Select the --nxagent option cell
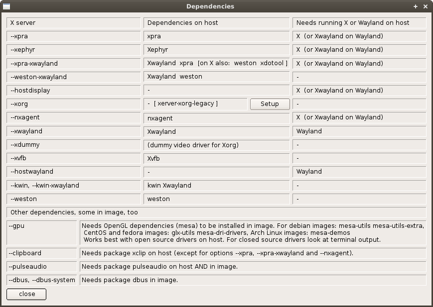 click(73, 117)
